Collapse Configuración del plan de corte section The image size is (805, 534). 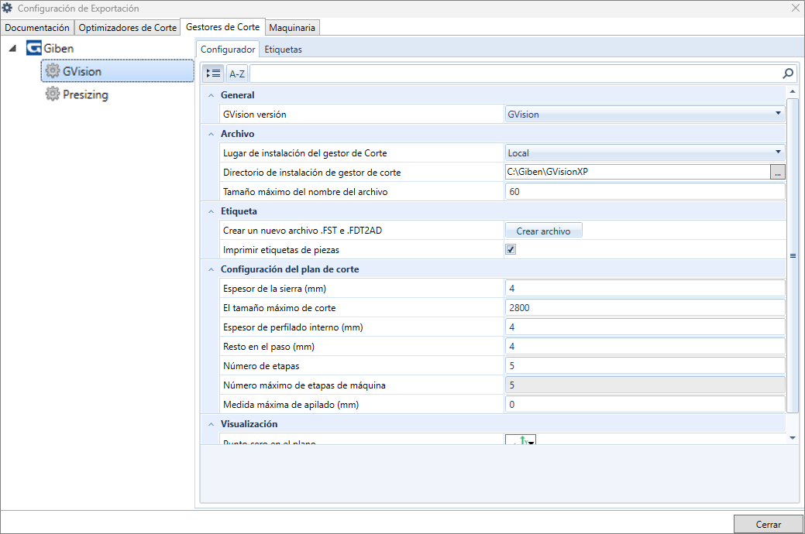tap(211, 269)
